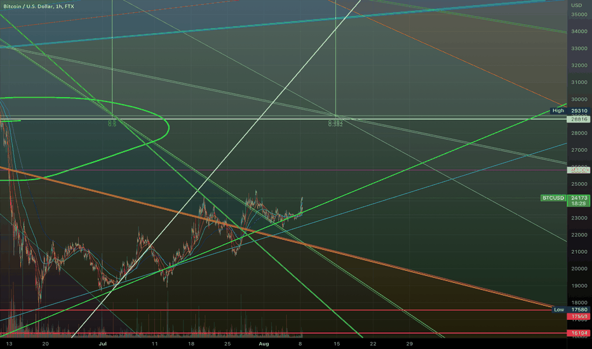Select the 31000 price axis label
This screenshot has height=349, width=592.
tap(579, 82)
